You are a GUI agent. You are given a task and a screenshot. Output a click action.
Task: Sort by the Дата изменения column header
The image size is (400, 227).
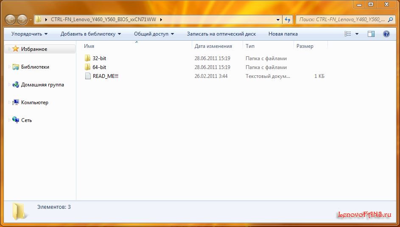[213, 46]
